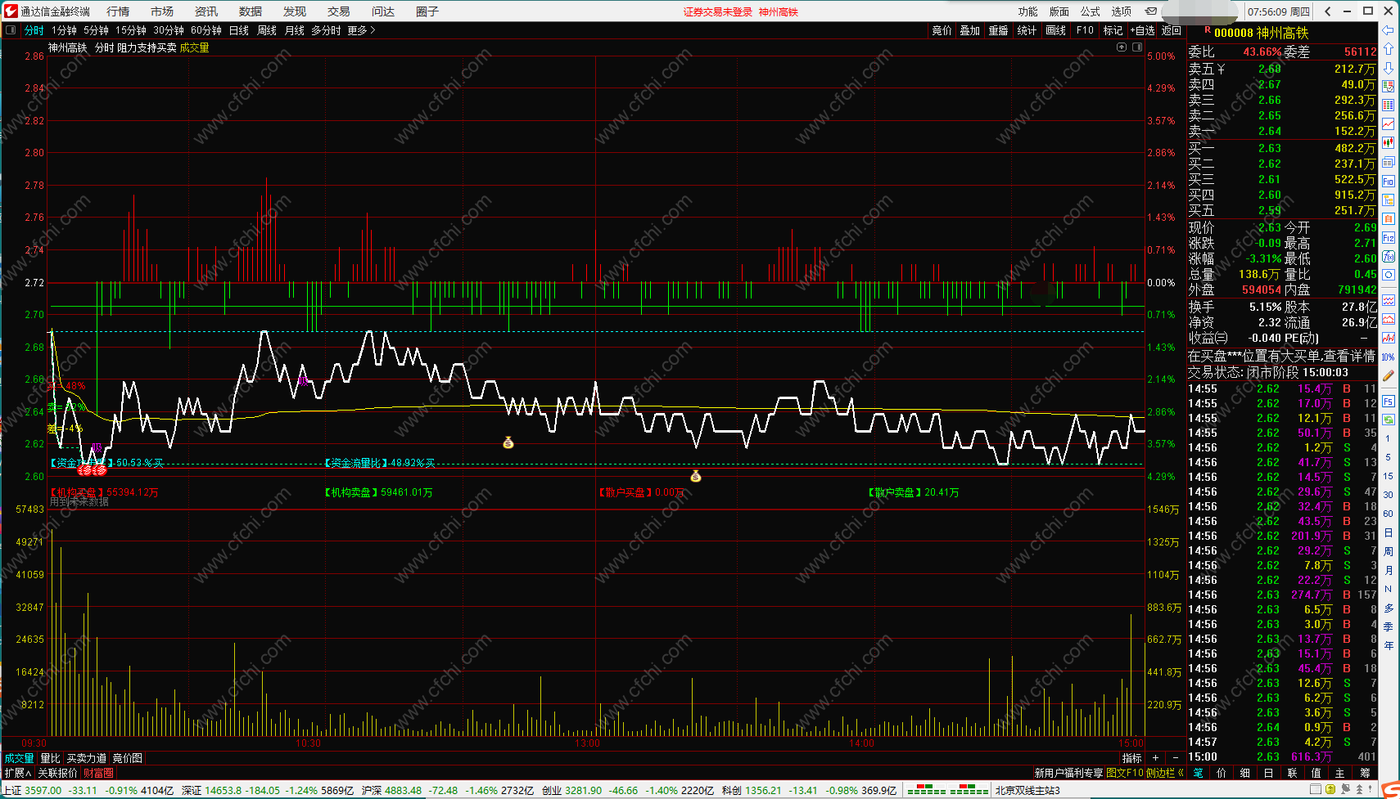Click the 返回 button
The height and width of the screenshot is (799, 1400).
tap(1172, 30)
